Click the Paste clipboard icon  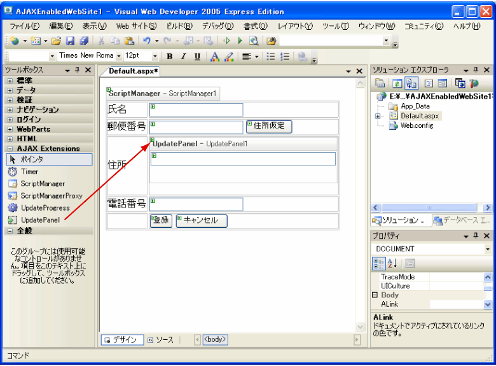129,41
